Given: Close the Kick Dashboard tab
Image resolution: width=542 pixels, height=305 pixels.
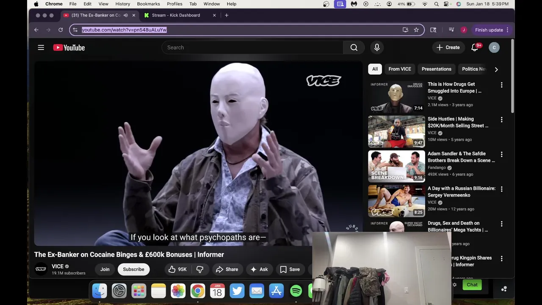Looking at the screenshot, I should (214, 15).
